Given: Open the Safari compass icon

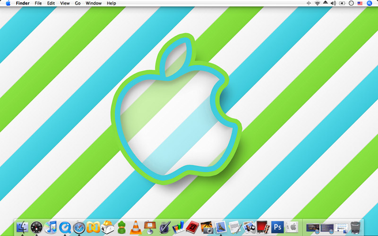Looking at the screenshot, I should tap(79, 228).
